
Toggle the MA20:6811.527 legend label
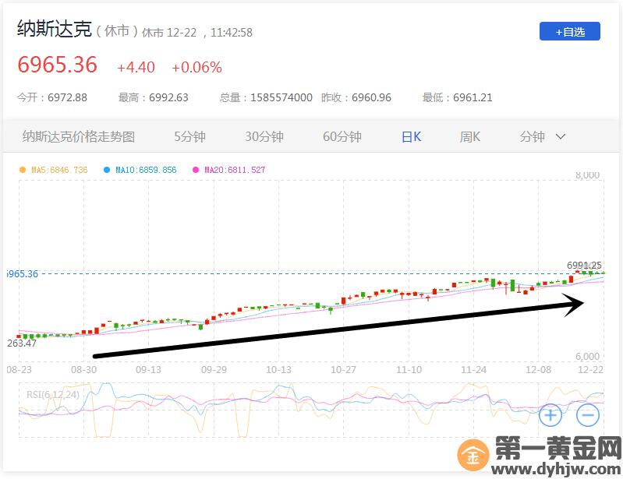coord(235,170)
